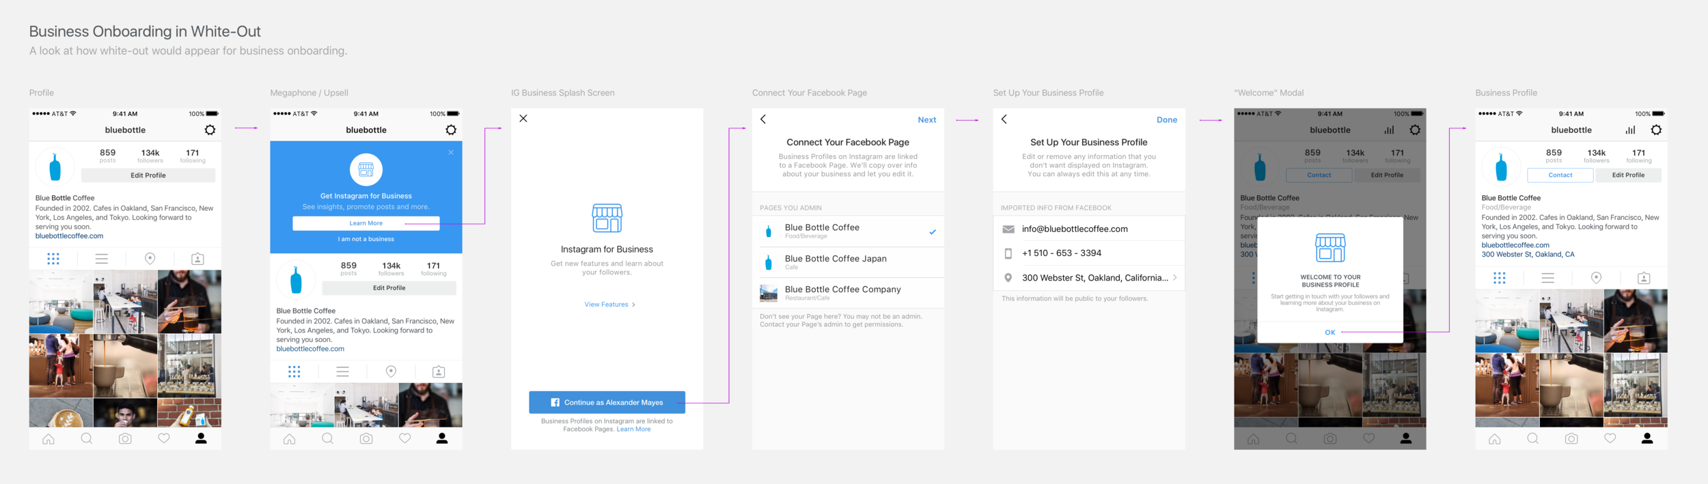
Task: Click Edit Profile on the Profile screen
Action: [148, 175]
